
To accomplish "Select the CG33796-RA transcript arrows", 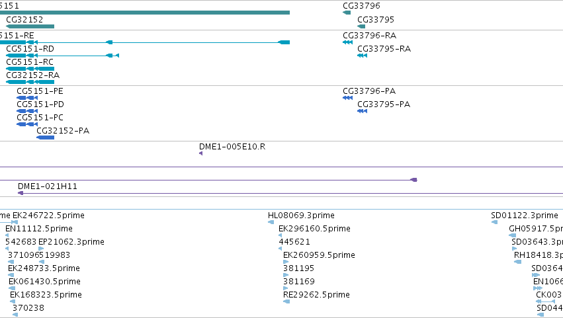I will (x=347, y=42).
